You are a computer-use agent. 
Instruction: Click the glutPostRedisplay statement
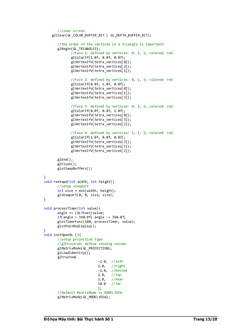pyautogui.click(x=76, y=226)
